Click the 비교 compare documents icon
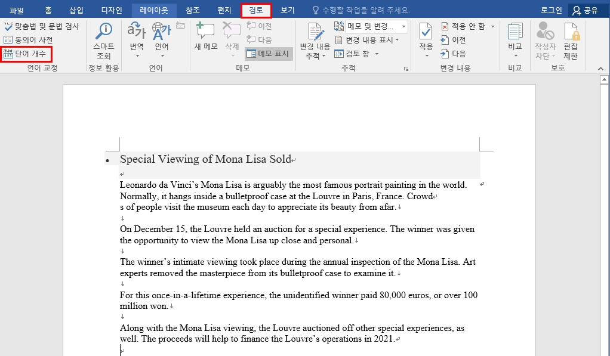This screenshot has height=356, width=610. point(515,32)
